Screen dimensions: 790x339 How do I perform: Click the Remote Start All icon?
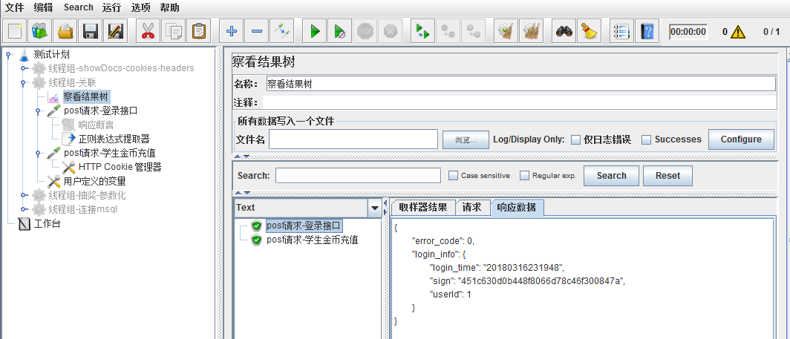[422, 32]
